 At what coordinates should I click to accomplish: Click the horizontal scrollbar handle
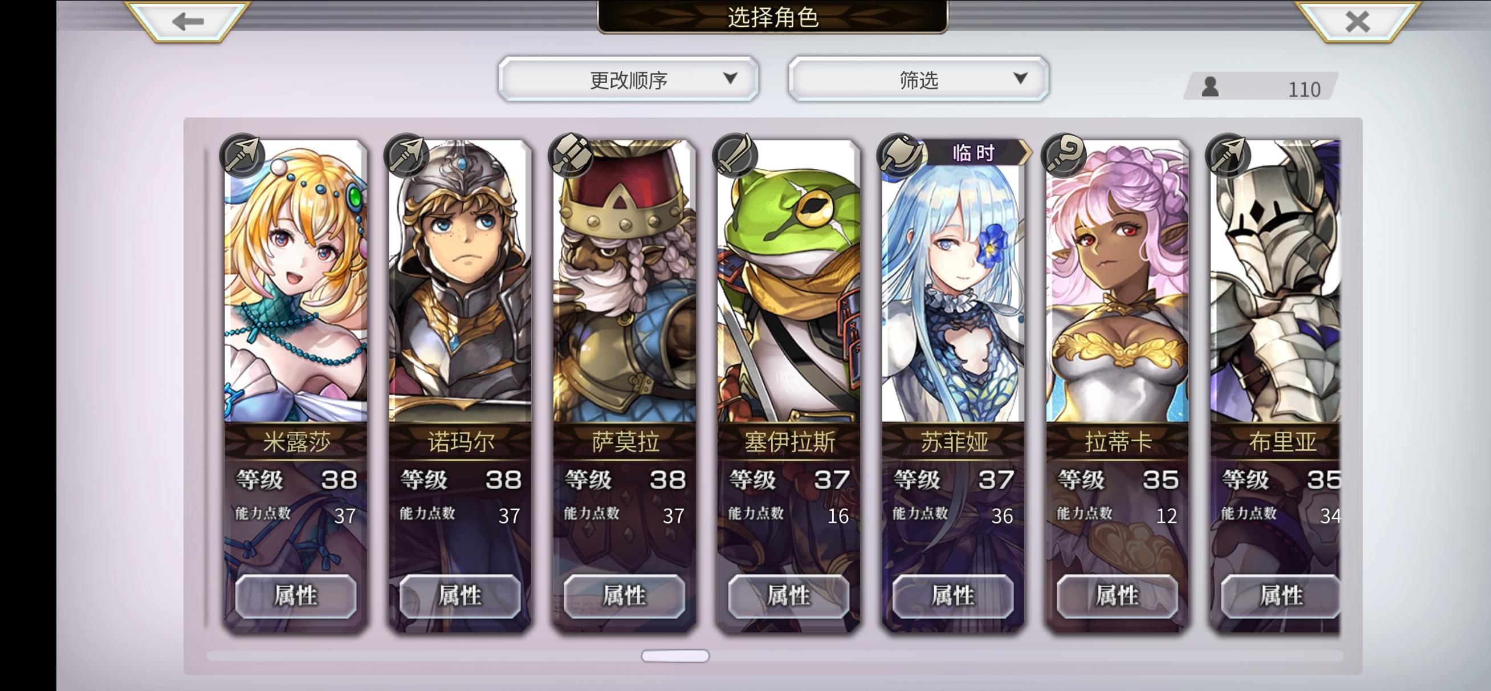click(675, 656)
